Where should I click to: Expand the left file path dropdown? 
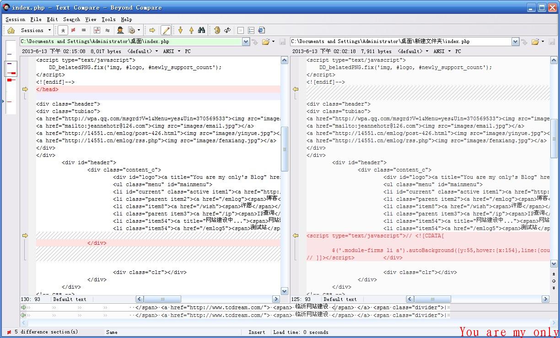tap(246, 42)
